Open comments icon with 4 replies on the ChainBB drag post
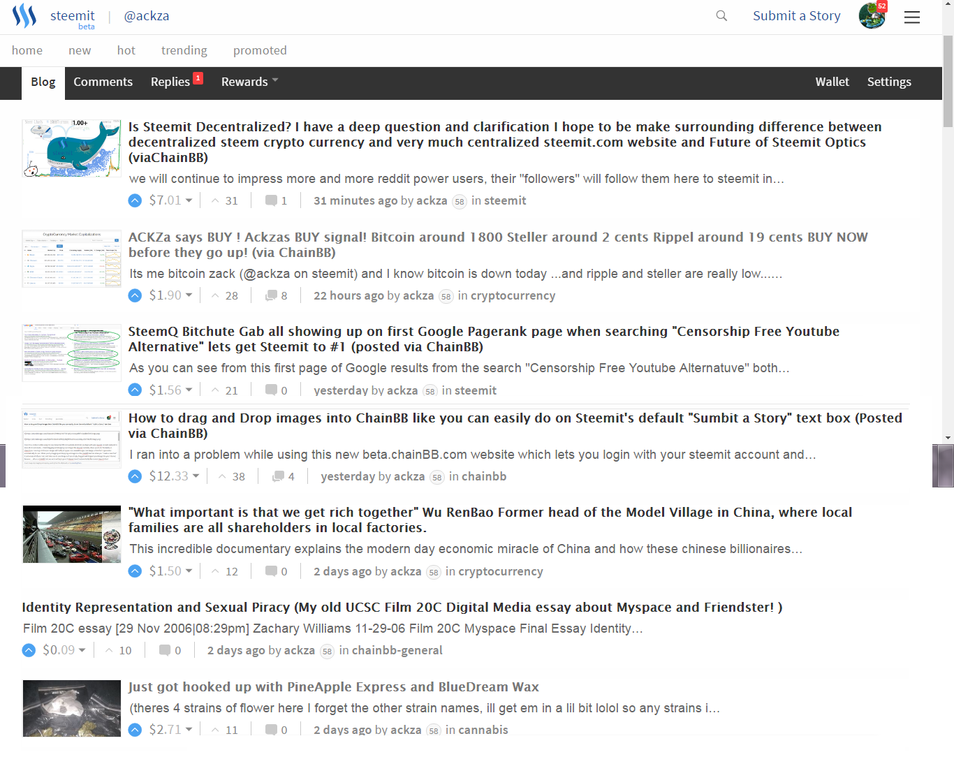The height and width of the screenshot is (757, 954). 278,476
